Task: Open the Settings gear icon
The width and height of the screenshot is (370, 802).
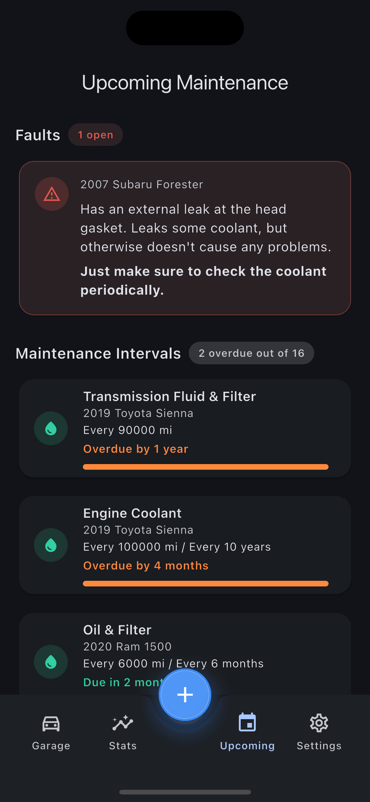Action: [x=319, y=723]
